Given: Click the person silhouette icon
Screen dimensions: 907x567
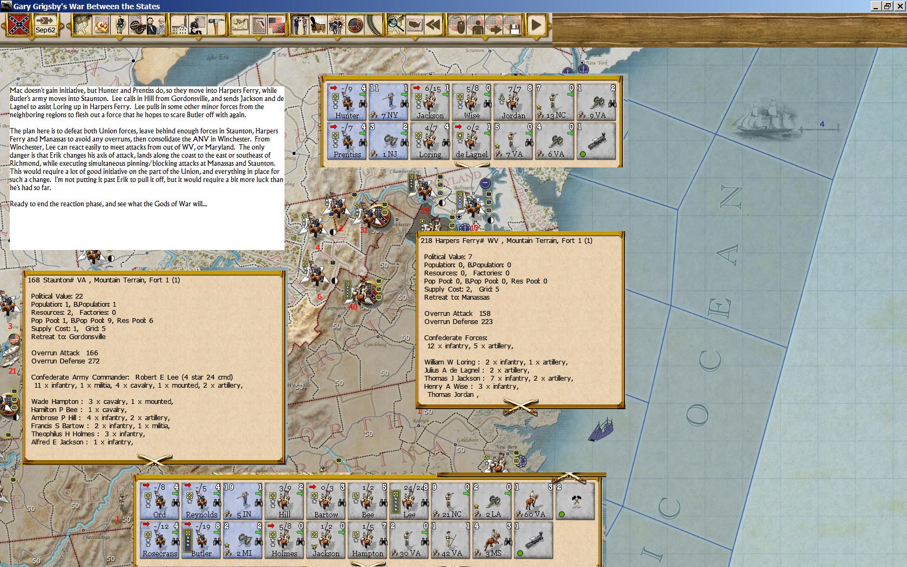Looking at the screenshot, I should [476, 25].
